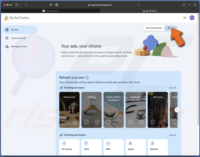Click See all for Trending ad brands
The height and width of the screenshot is (157, 200).
coord(172,135)
